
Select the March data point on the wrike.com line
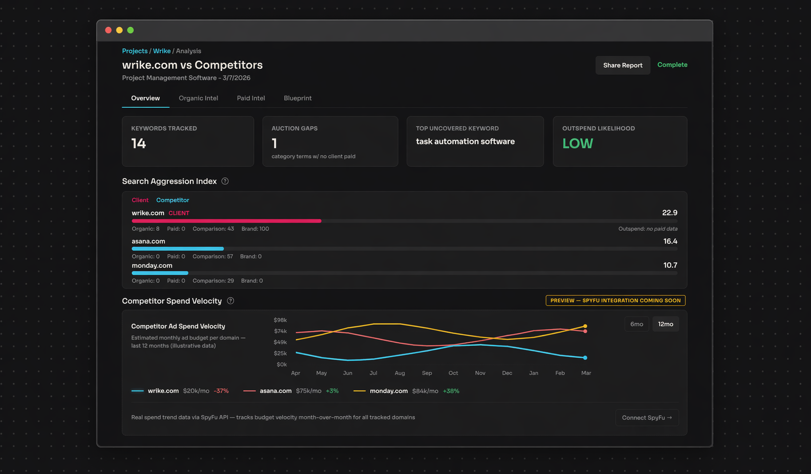point(585,357)
